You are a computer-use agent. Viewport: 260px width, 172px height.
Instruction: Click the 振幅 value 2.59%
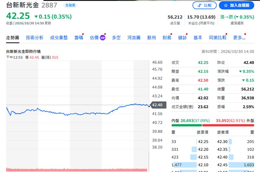pyautogui.click(x=248, y=107)
